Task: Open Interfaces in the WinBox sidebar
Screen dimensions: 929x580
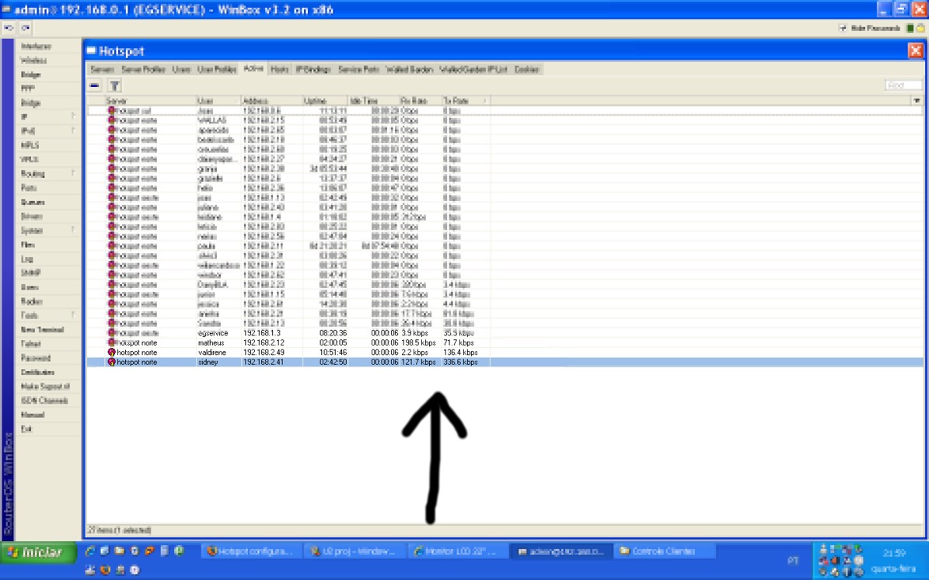Action: coord(36,46)
